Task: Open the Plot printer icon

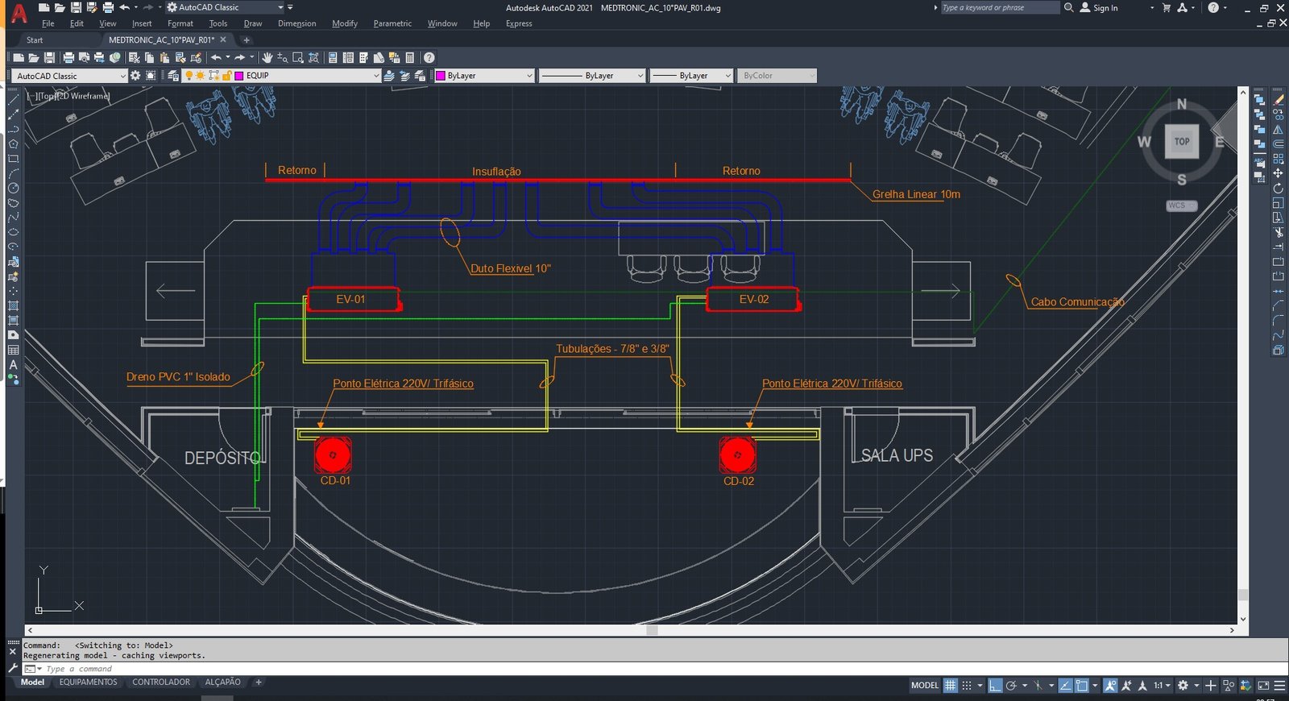Action: tap(68, 57)
